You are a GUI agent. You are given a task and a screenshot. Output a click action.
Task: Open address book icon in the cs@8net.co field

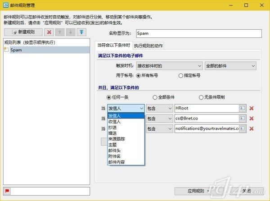[242, 119]
